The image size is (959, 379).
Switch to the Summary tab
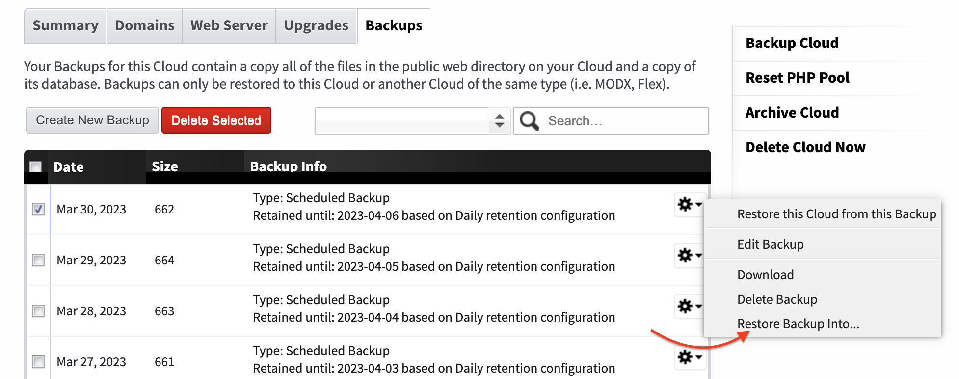coord(65,26)
